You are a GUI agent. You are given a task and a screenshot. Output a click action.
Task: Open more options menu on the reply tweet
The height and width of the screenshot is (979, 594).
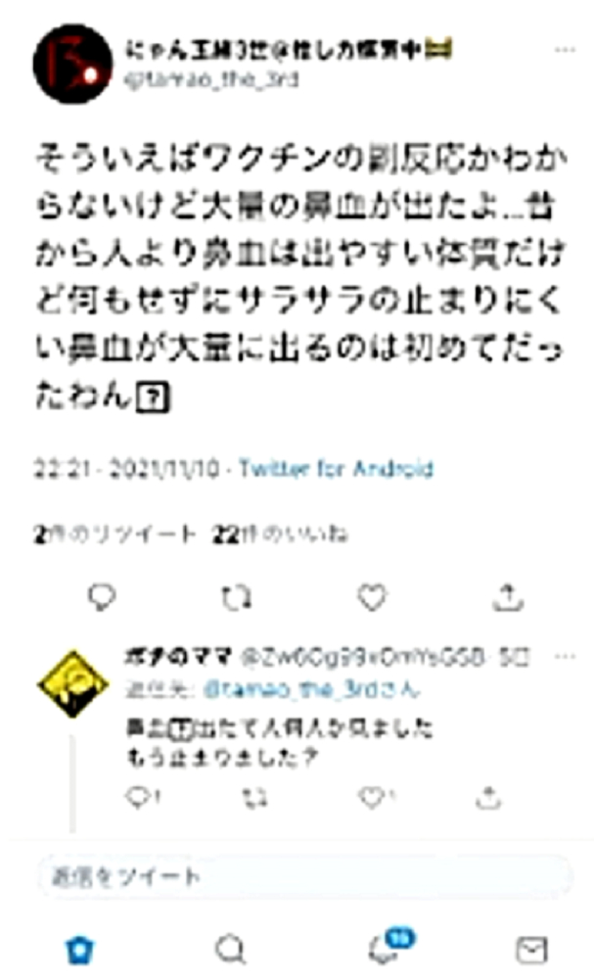566,656
